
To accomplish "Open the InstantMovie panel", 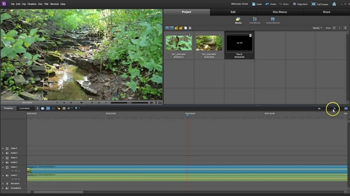I will (273, 21).
